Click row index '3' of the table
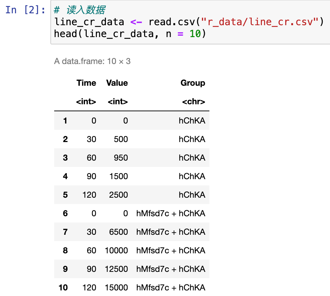330x296 pixels. pyautogui.click(x=65, y=158)
